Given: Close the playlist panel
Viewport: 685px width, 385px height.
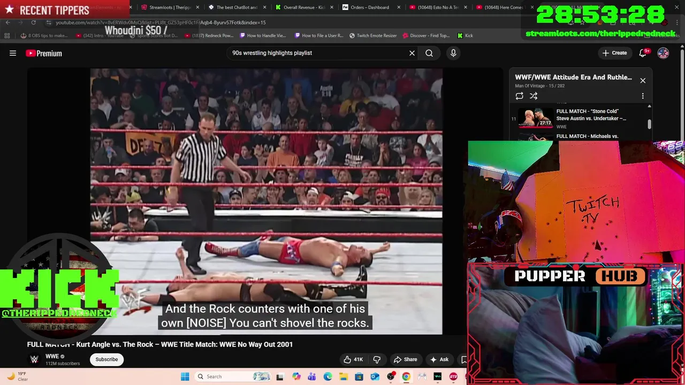Looking at the screenshot, I should 643,81.
